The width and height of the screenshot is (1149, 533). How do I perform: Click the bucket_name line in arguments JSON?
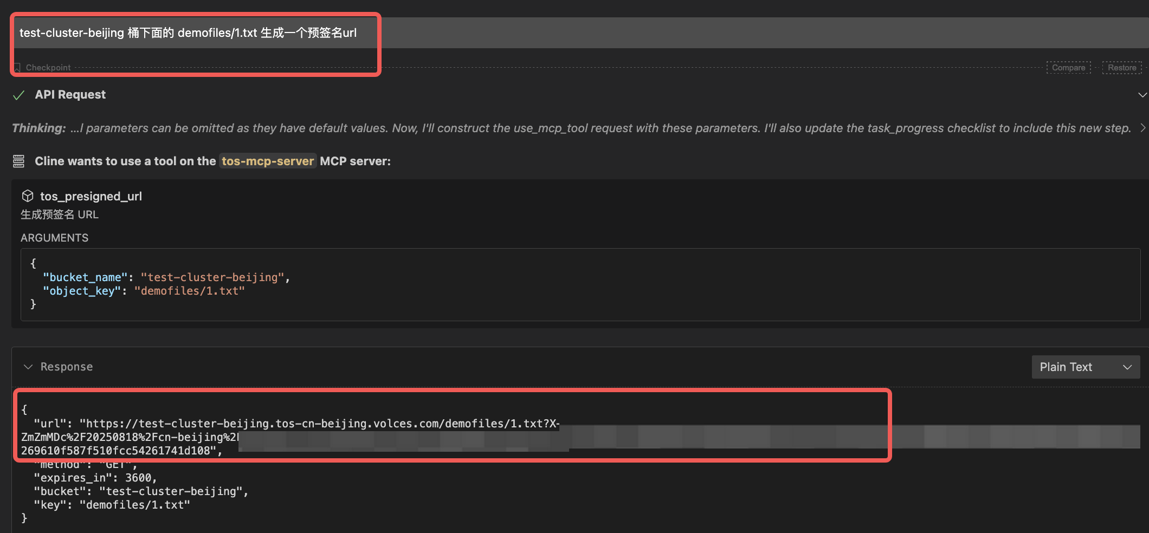(166, 277)
